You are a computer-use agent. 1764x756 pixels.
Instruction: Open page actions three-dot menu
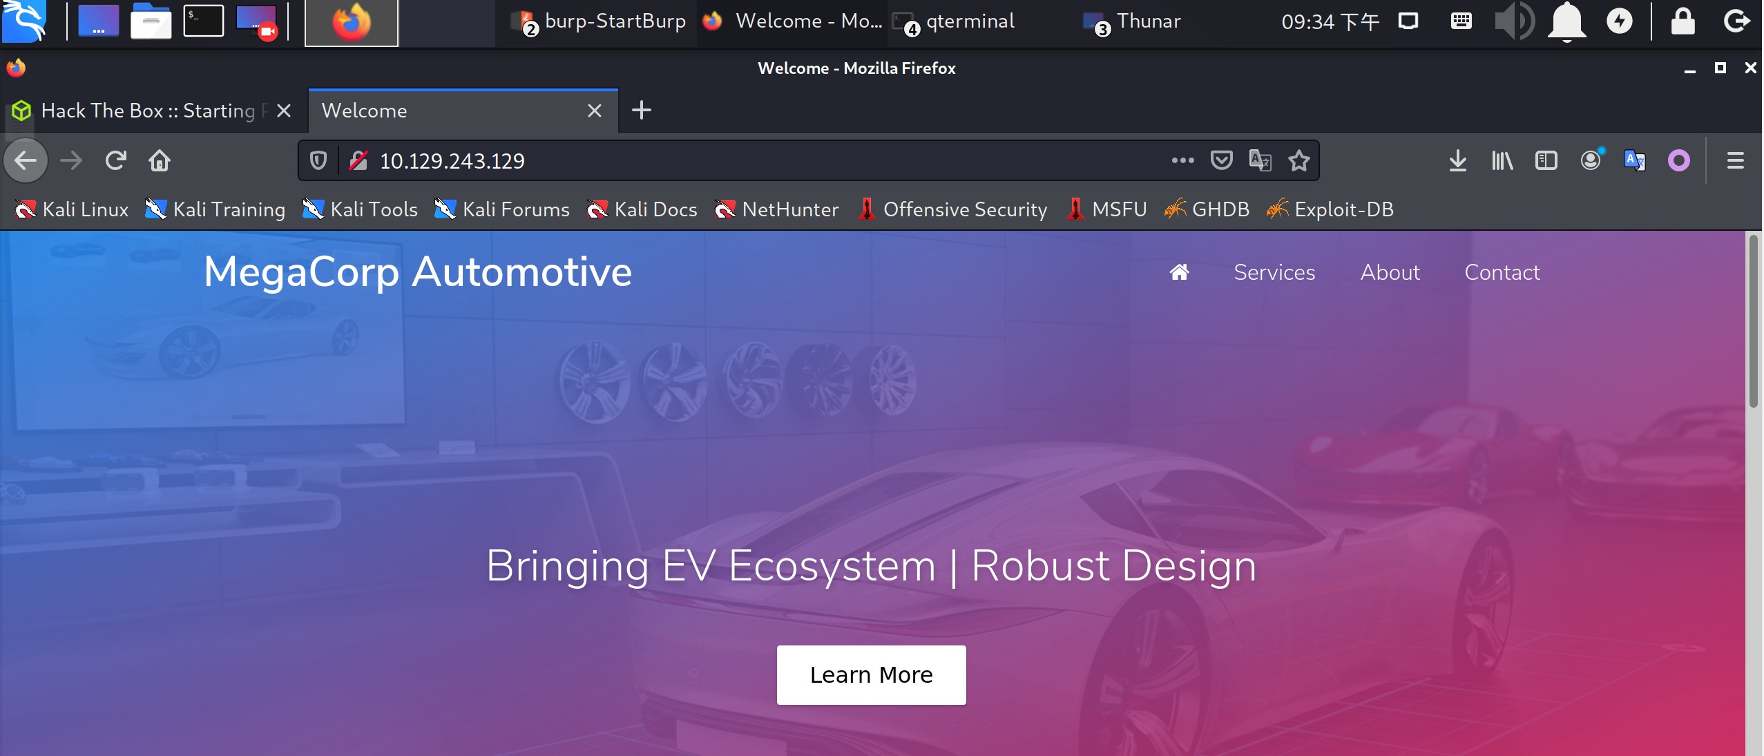(1182, 160)
